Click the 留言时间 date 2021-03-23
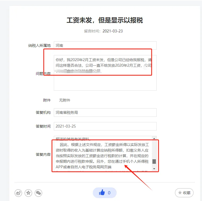 (x=113, y=31)
